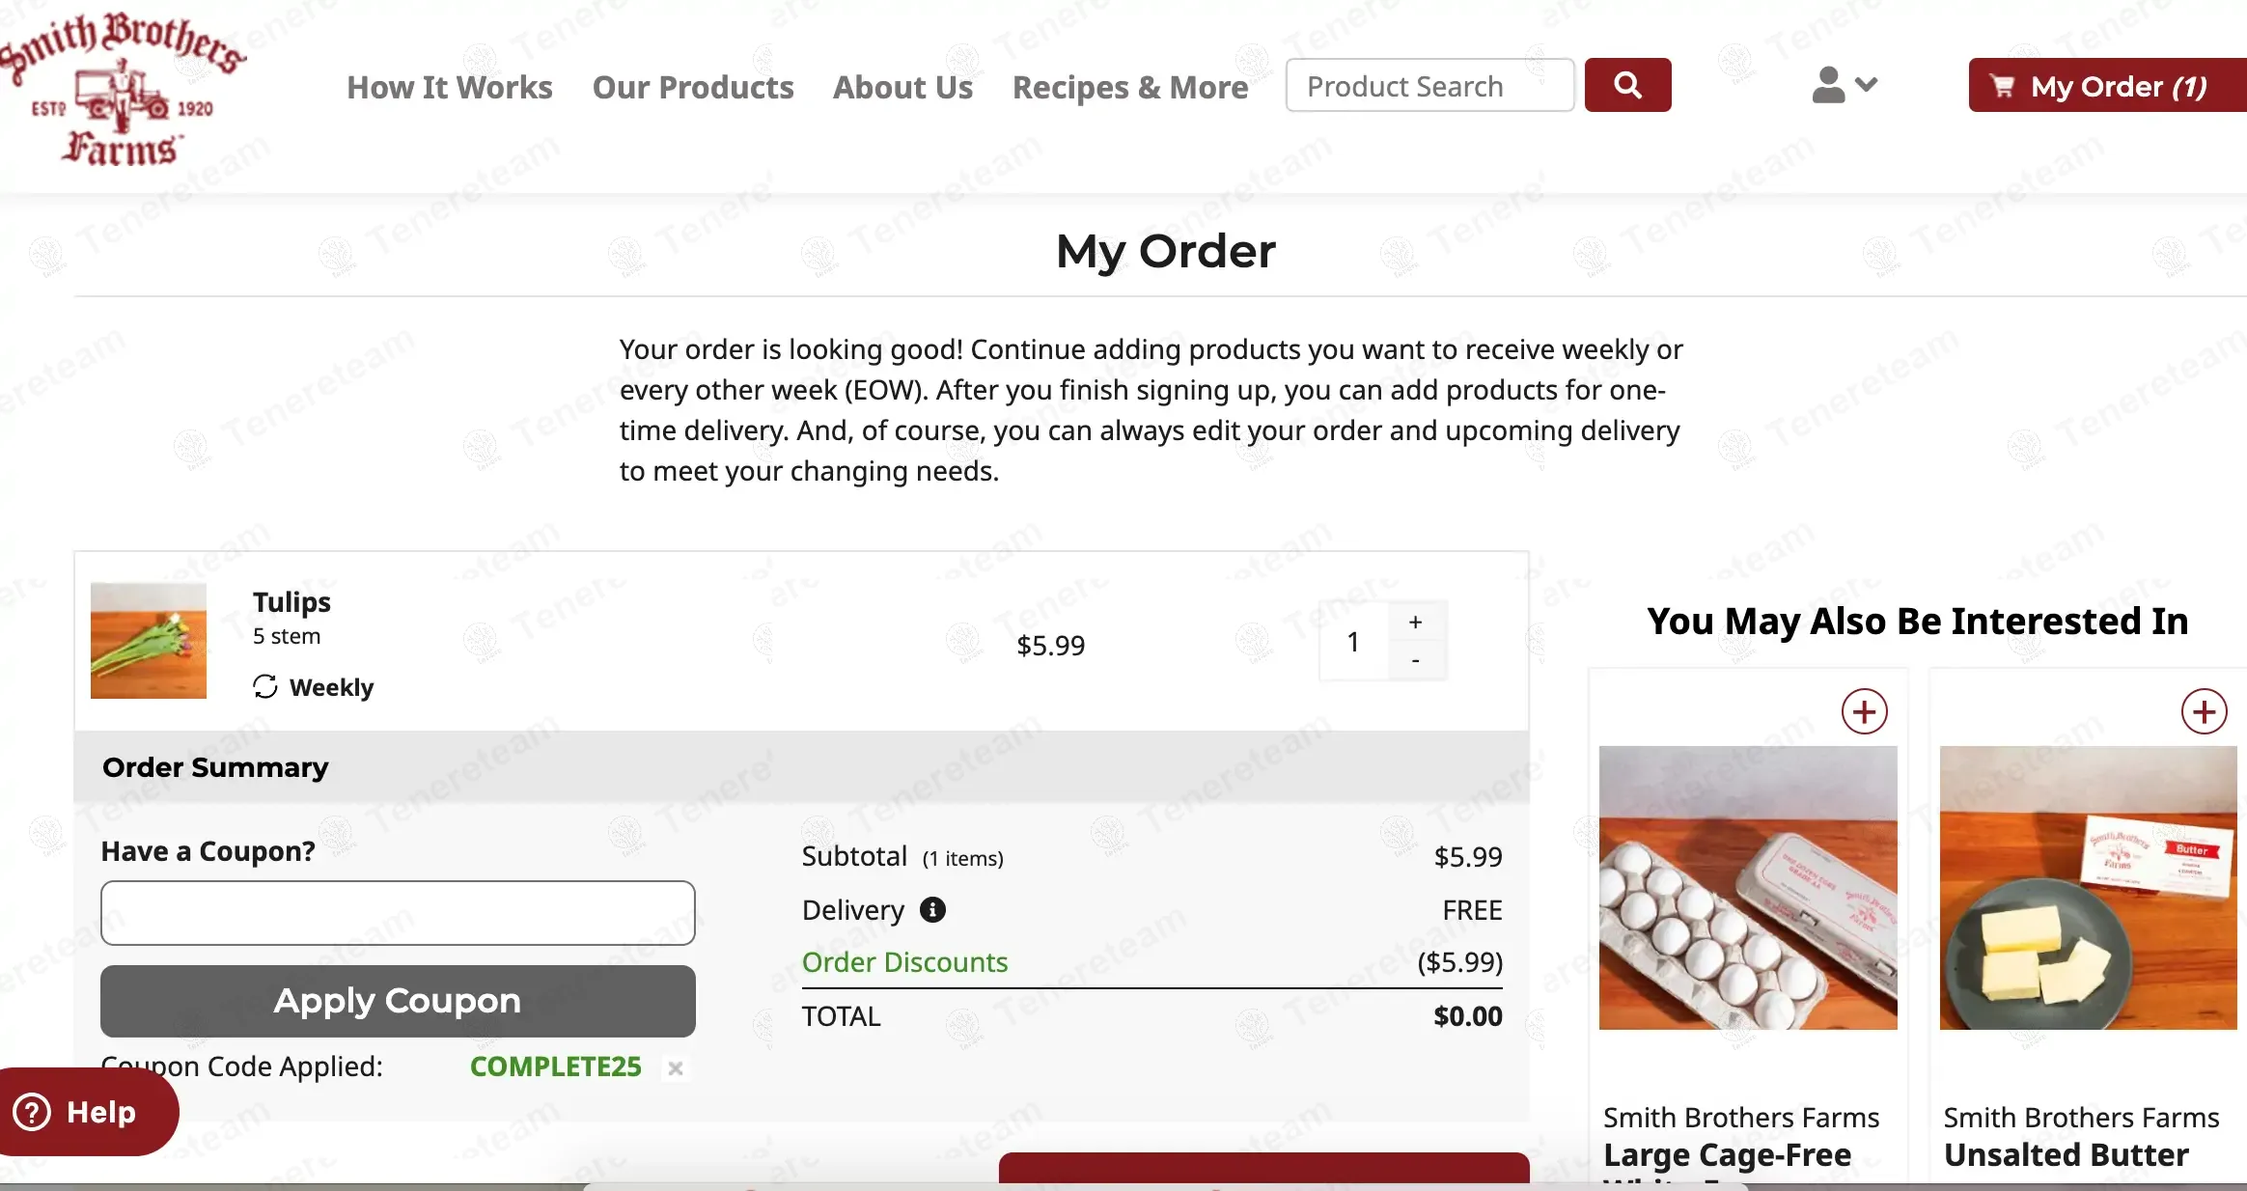Click the Smith Brothers Farms logo
Image resolution: width=2247 pixels, height=1191 pixels.
(121, 89)
